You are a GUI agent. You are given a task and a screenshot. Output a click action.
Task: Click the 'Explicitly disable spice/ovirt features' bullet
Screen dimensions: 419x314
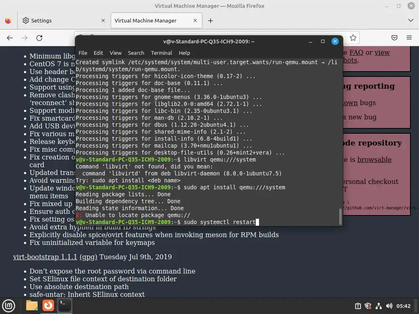point(154,235)
